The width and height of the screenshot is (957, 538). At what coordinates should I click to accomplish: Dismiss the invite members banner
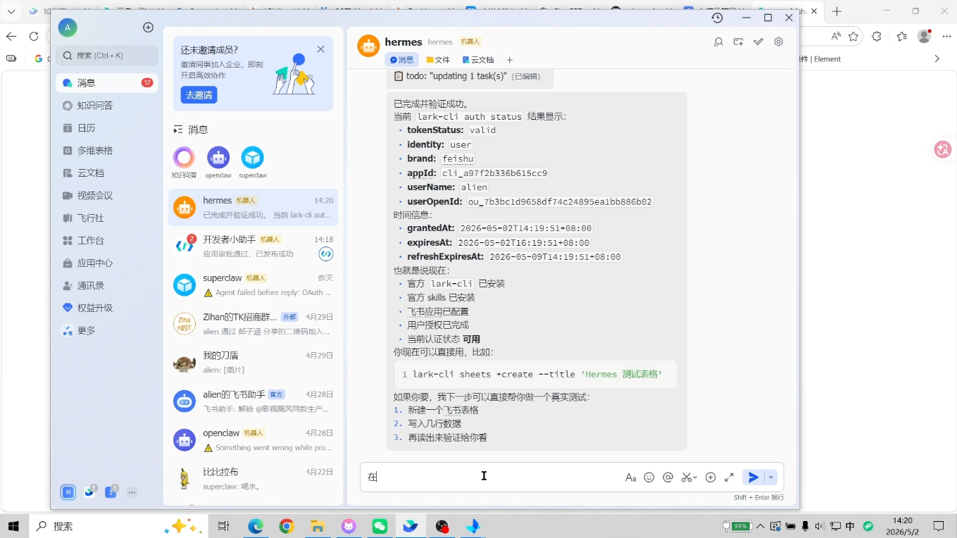(x=321, y=49)
